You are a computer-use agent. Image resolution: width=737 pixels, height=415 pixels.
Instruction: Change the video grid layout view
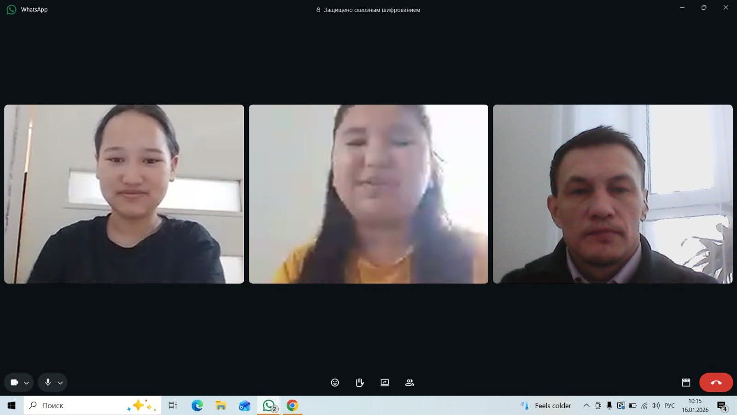click(x=686, y=382)
